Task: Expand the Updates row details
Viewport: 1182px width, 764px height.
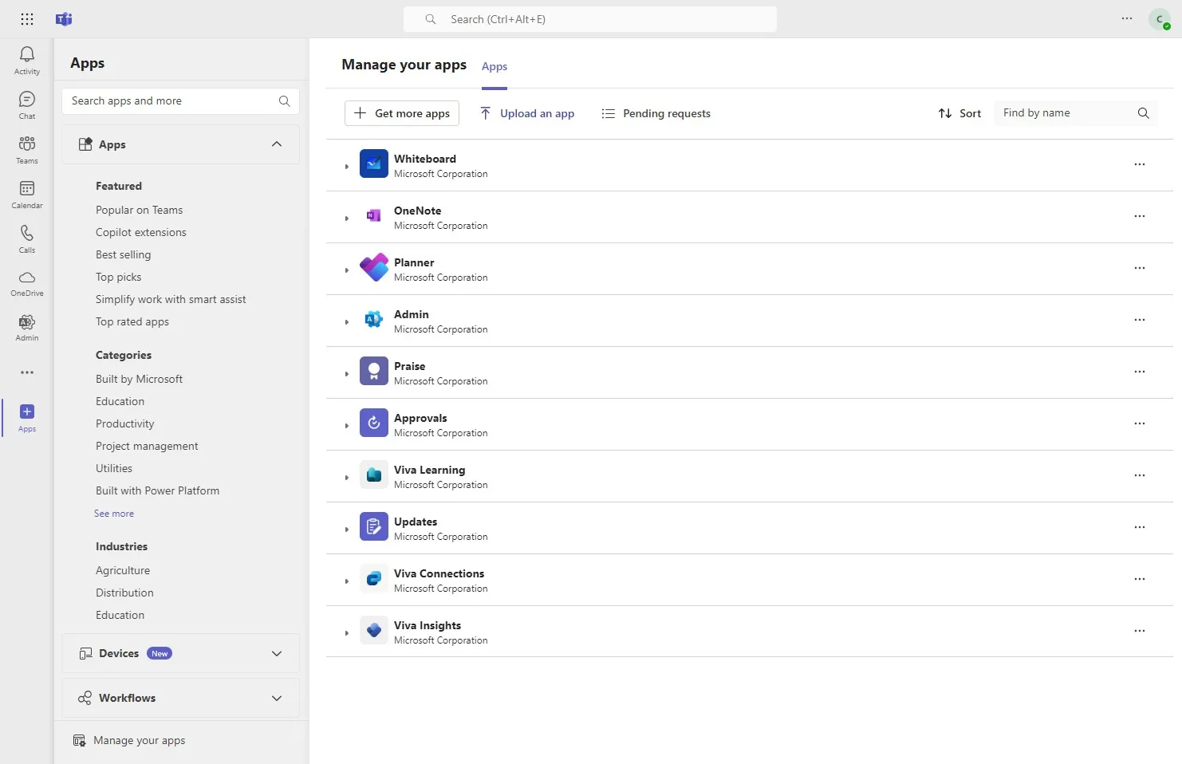Action: click(347, 530)
